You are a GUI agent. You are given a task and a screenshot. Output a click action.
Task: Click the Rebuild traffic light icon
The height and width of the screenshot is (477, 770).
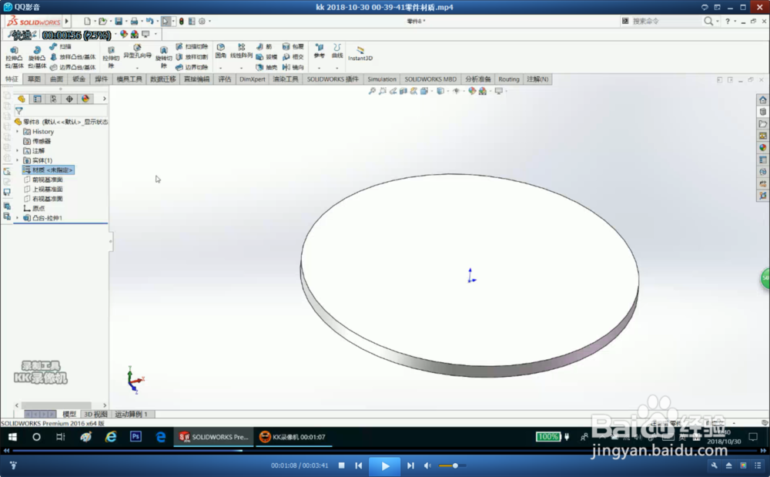181,21
